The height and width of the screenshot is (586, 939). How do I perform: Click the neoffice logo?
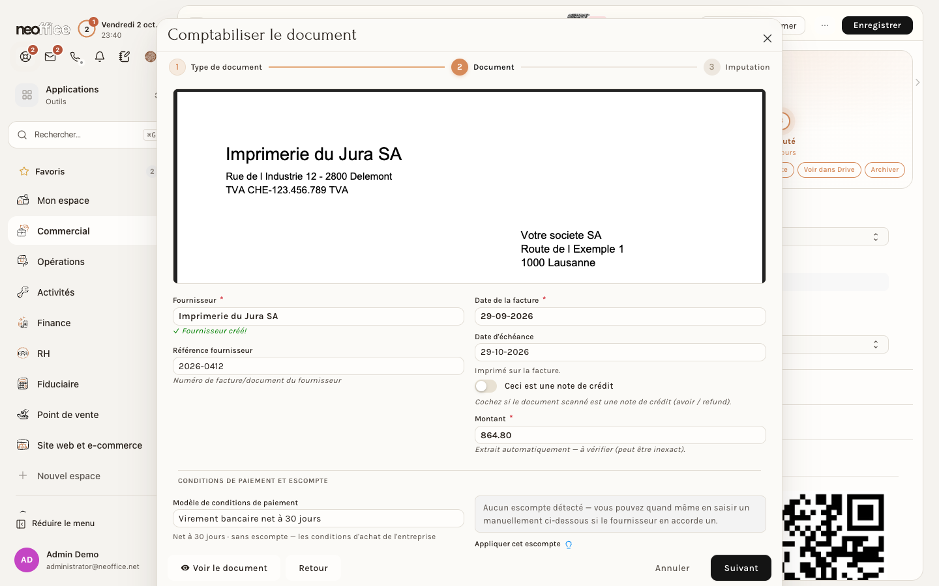click(43, 29)
